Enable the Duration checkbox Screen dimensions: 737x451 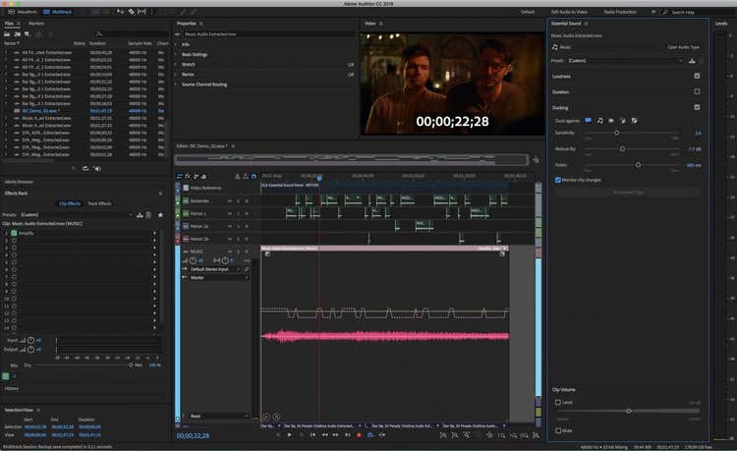point(697,91)
